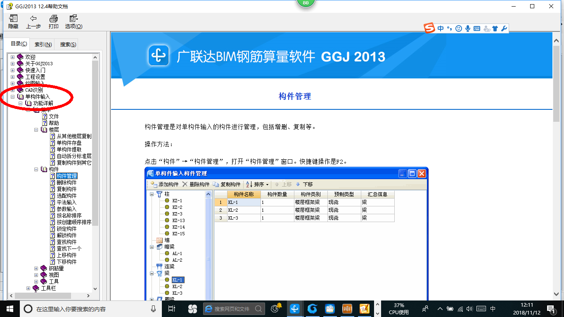Image resolution: width=564 pixels, height=317 pixels.
Task: Expand the 视图 tree node
Action: (36, 275)
